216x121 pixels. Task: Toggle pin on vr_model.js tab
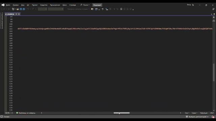click(16, 14)
